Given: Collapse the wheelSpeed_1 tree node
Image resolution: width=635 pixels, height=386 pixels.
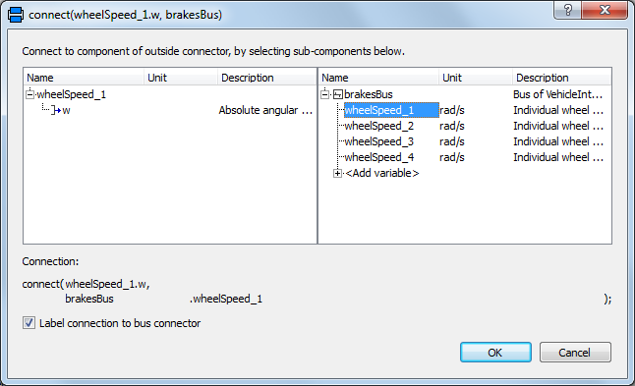Looking at the screenshot, I should (29, 94).
